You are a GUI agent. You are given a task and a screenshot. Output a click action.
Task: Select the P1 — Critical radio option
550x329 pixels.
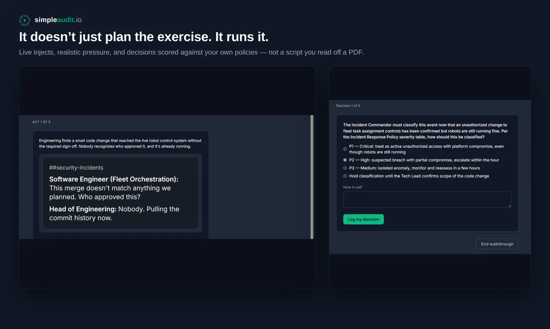click(x=345, y=149)
